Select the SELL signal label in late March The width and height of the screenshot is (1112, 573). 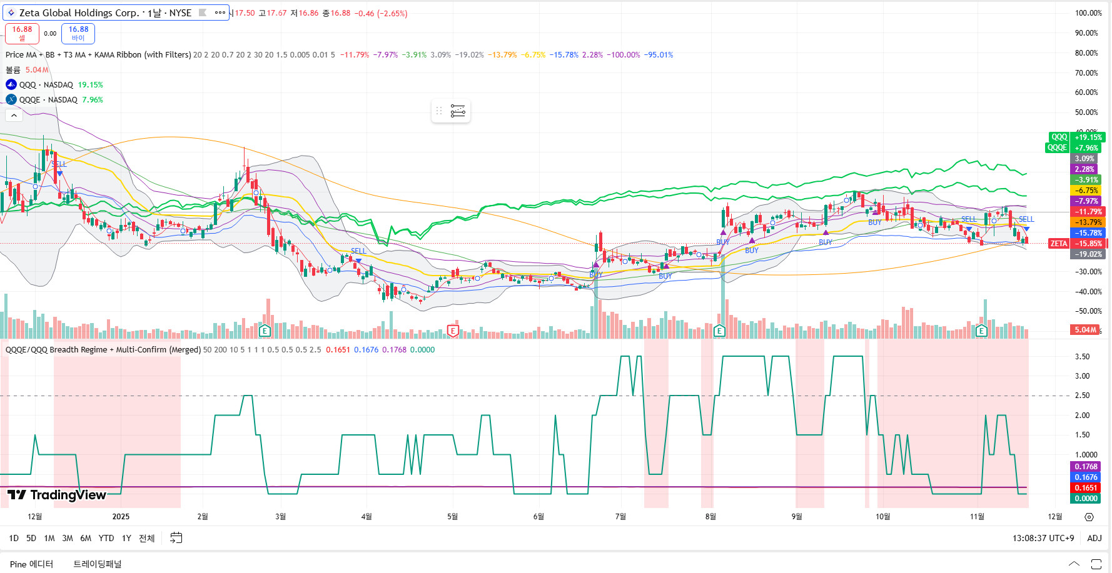tap(358, 251)
